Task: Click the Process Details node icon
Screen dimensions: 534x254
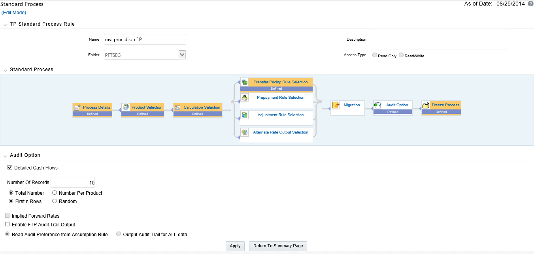Action: 77,107
